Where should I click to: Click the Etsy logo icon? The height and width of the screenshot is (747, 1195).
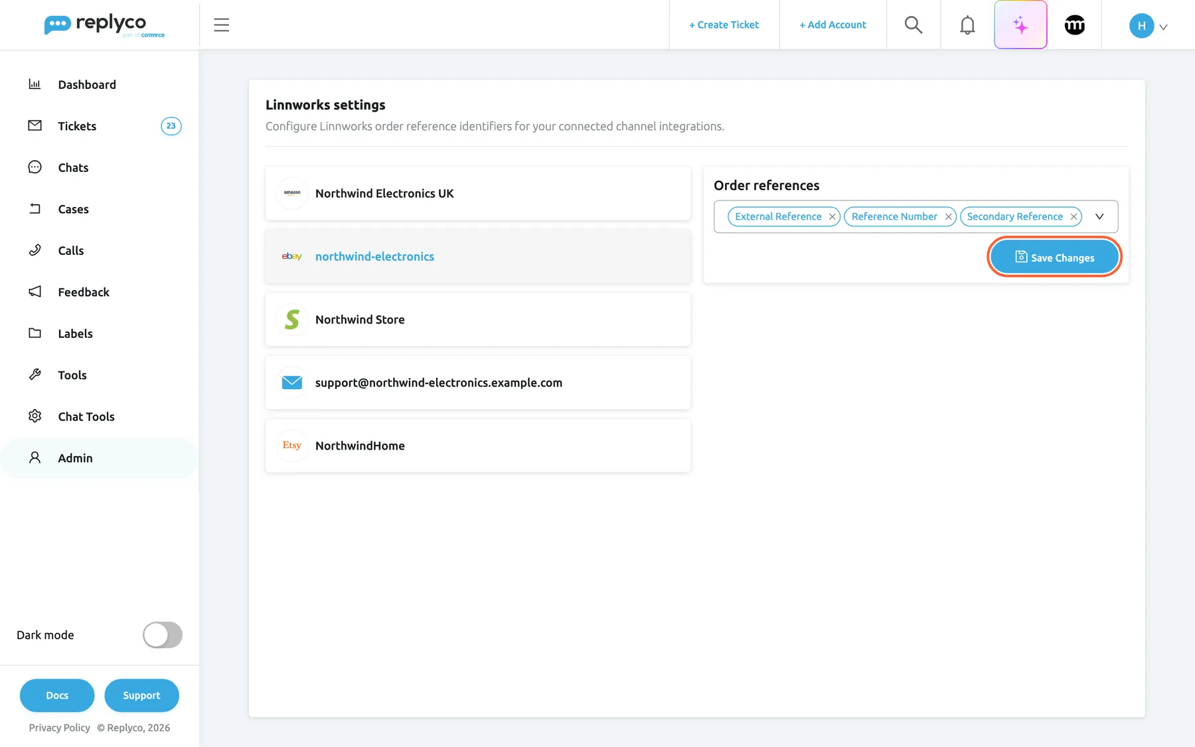coord(292,446)
